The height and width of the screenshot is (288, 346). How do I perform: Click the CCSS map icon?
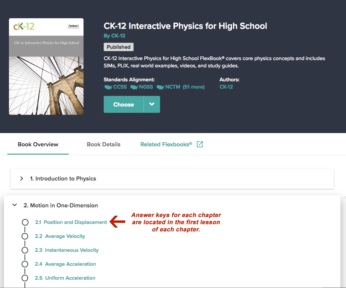pyautogui.click(x=108, y=87)
